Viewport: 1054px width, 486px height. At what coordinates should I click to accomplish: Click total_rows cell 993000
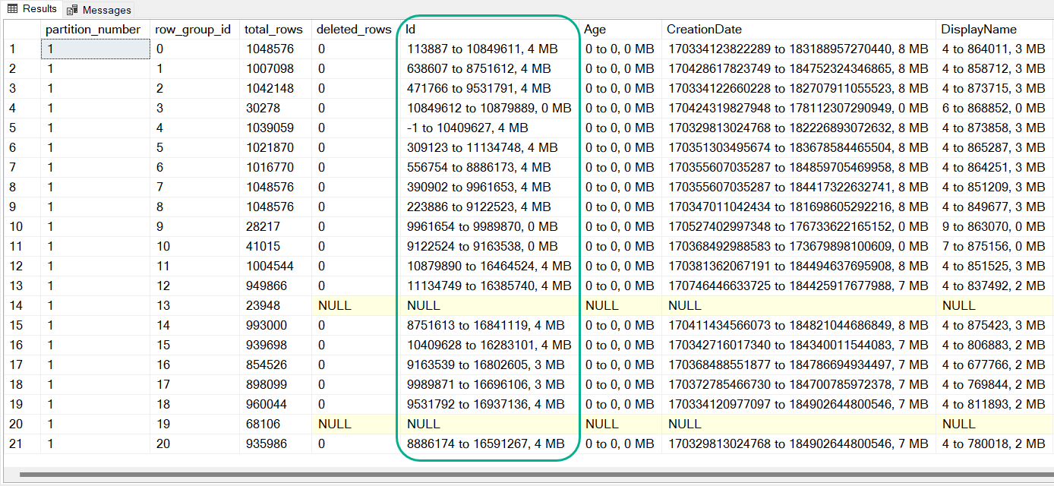pos(275,326)
